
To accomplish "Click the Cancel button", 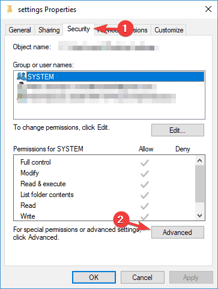I will click(142, 278).
